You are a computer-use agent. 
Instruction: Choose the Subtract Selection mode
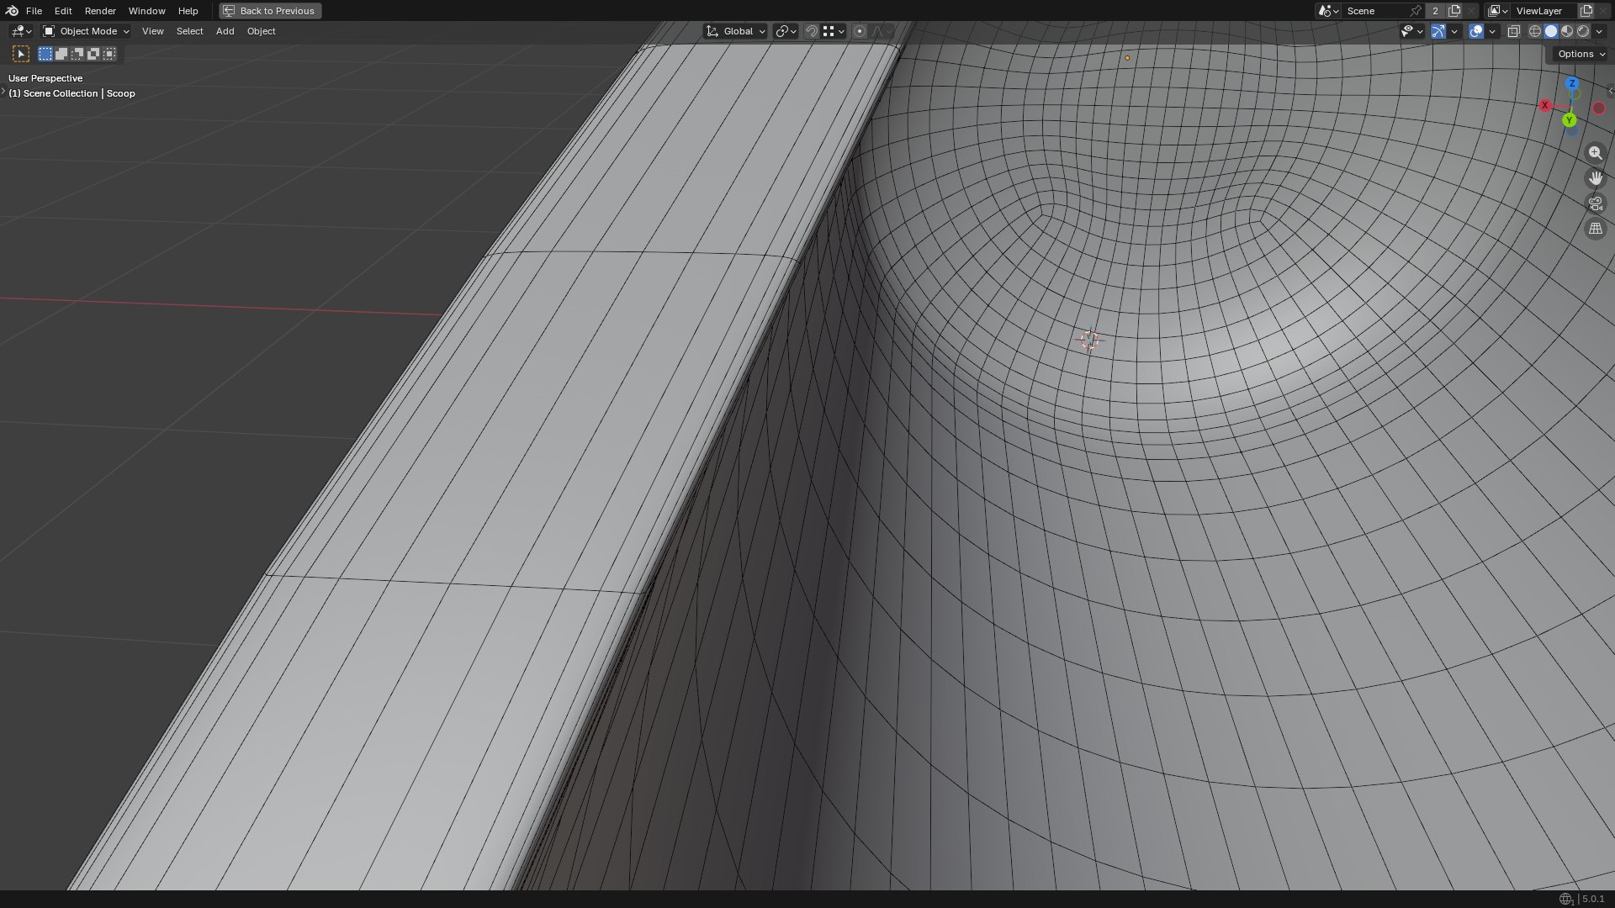(77, 54)
